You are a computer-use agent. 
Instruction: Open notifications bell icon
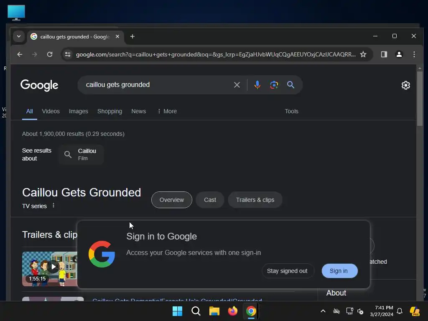click(x=400, y=311)
